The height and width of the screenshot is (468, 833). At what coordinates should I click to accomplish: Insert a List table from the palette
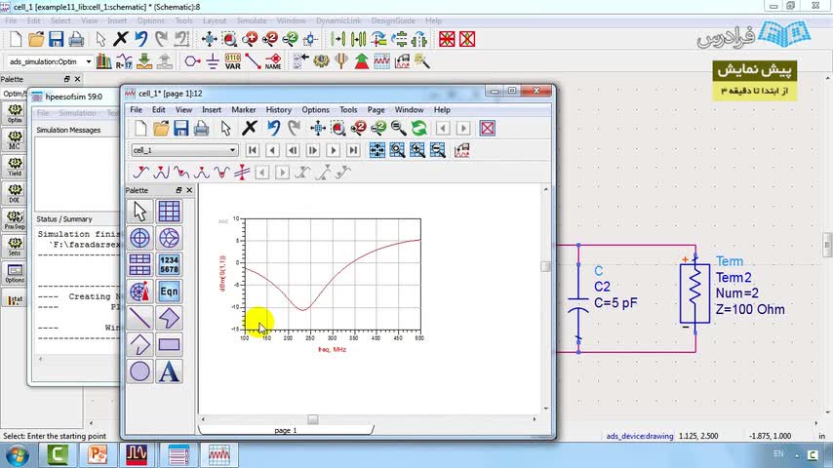[x=139, y=264]
